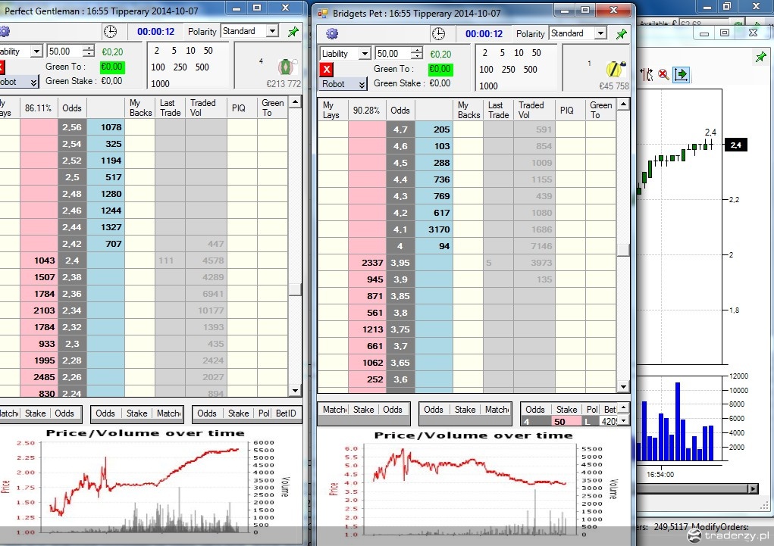774x546 pixels.
Task: Select stake 10 in Bridgets Pet
Action: tap(519, 53)
